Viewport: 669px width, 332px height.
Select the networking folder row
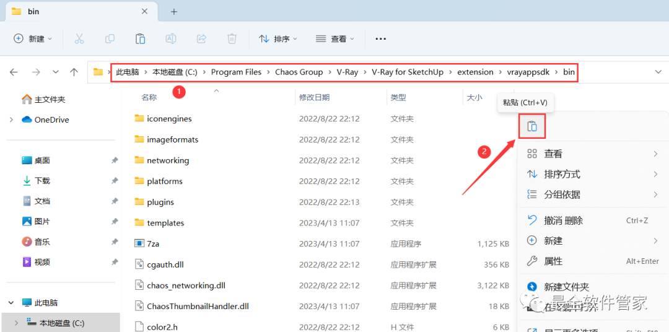(x=320, y=160)
